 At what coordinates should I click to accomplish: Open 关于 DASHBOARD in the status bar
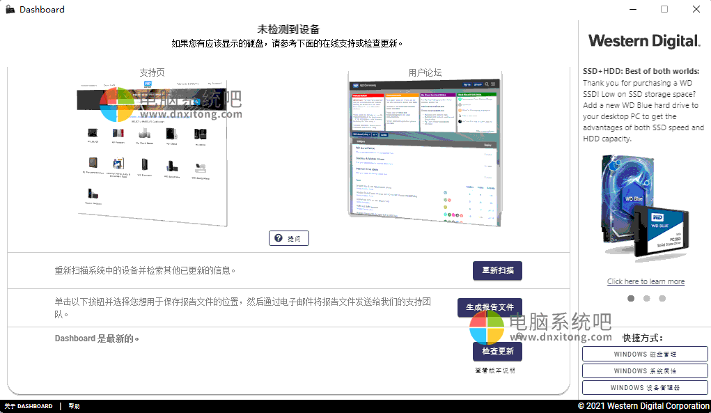[28, 405]
